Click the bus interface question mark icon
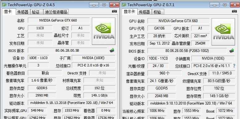 point(234,66)
